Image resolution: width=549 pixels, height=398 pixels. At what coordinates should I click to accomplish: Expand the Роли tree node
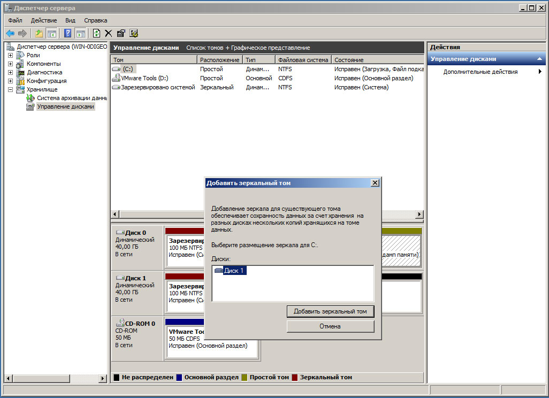[11, 55]
